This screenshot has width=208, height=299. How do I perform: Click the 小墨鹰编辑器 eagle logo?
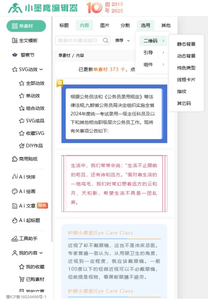point(15,8)
